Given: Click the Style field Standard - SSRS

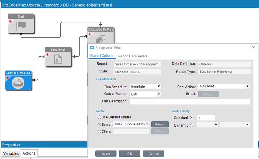Looking at the screenshot, I should click(x=137, y=72).
